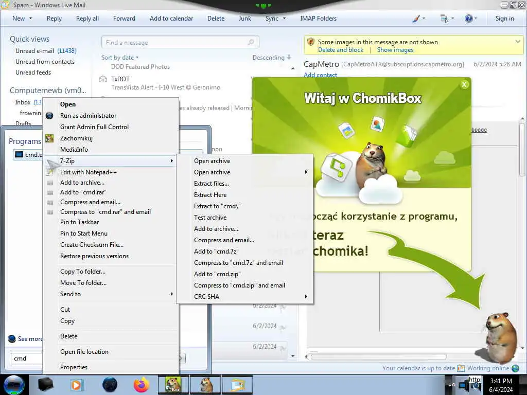Click the network tray icon

(x=464, y=385)
